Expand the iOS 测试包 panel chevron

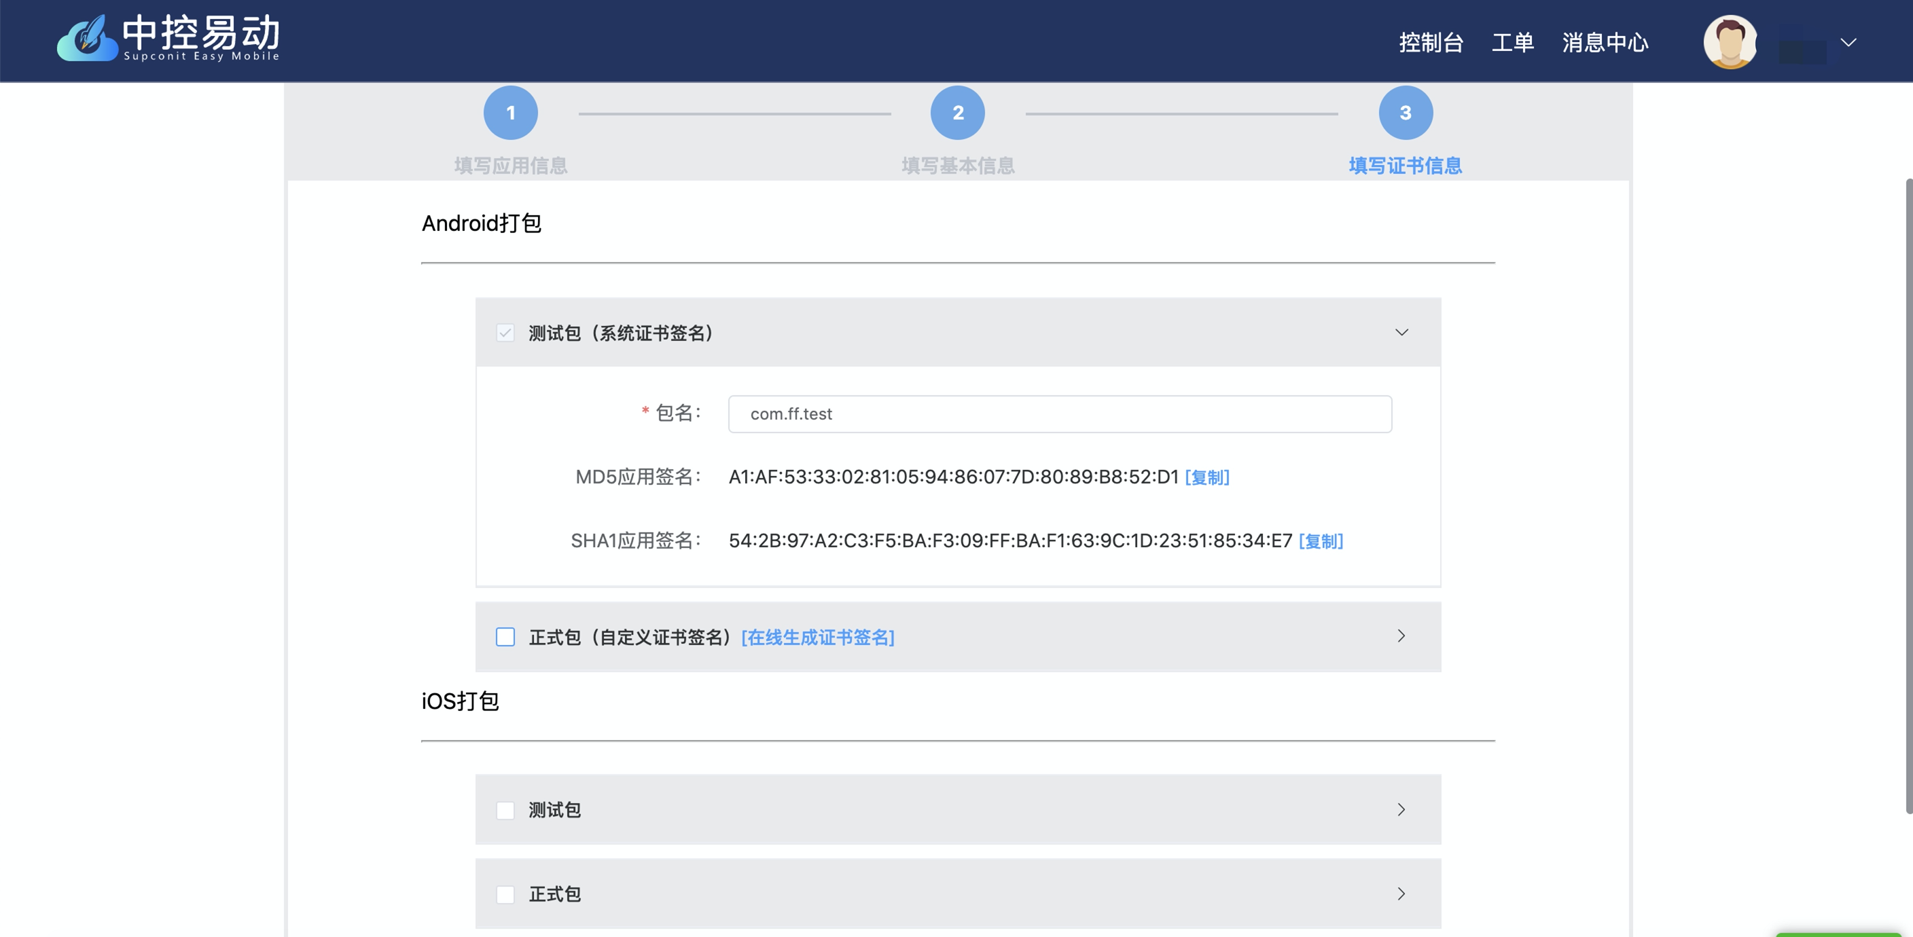1401,809
